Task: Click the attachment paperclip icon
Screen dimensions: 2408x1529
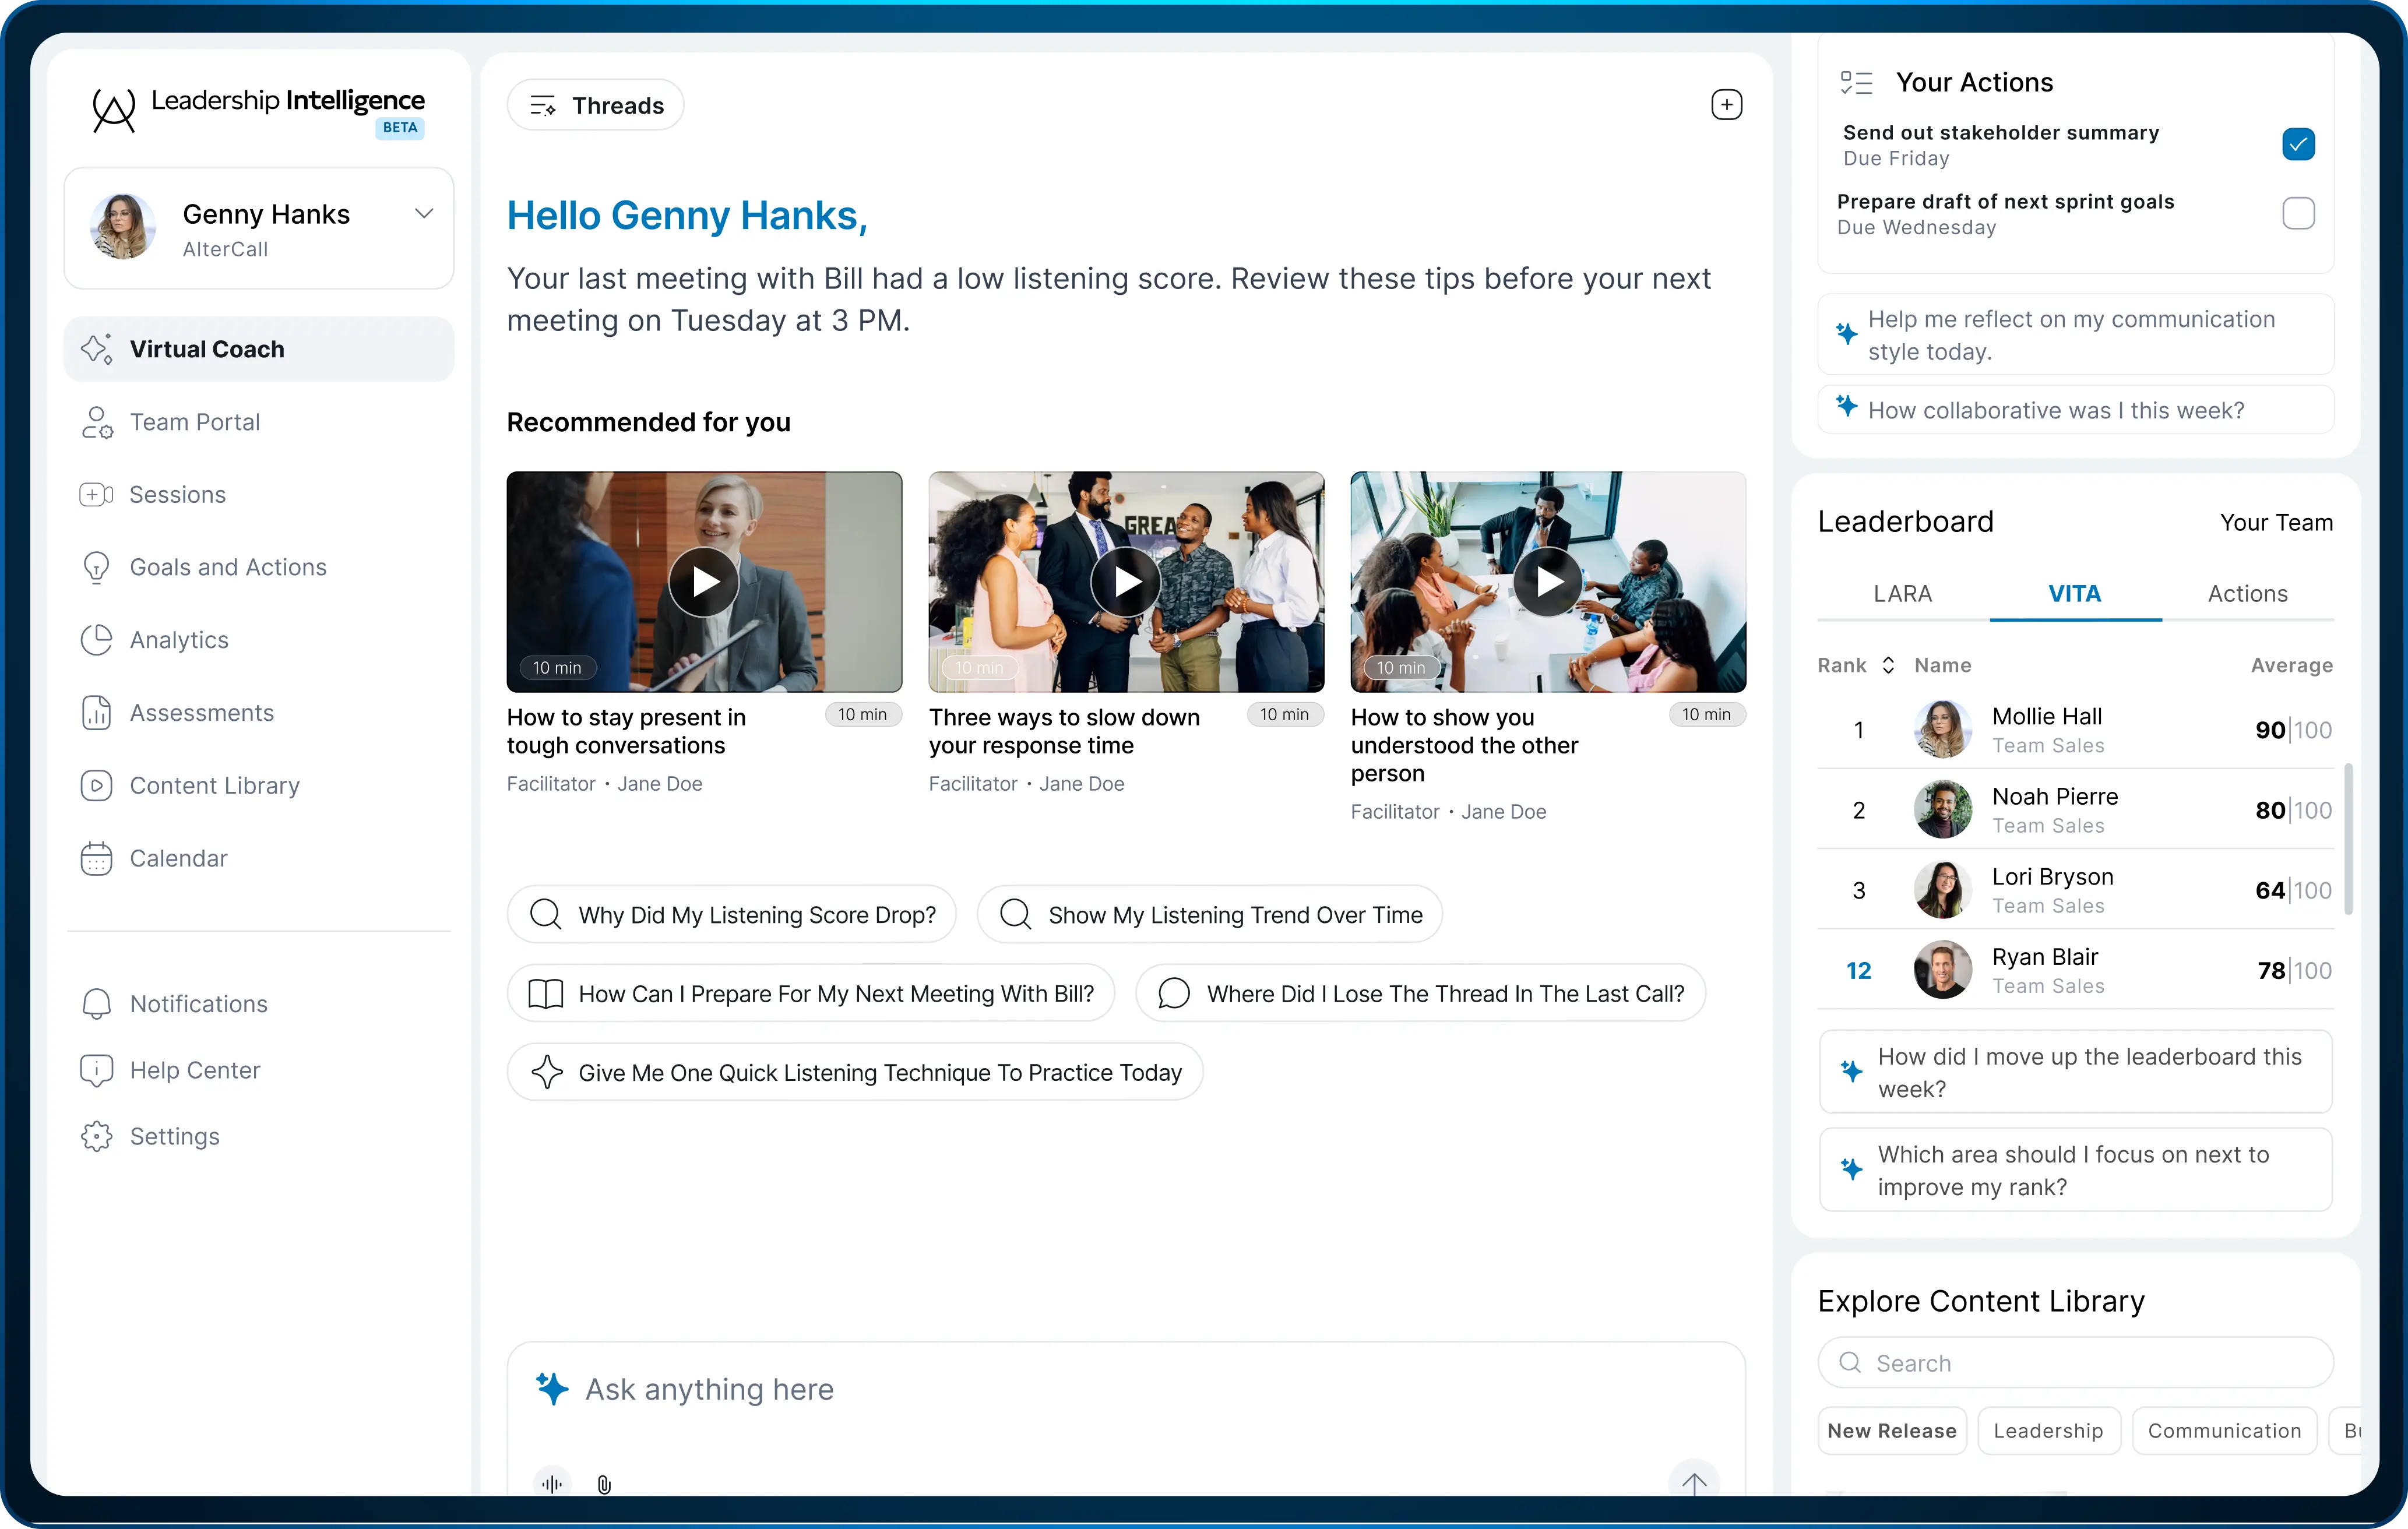Action: 604,1484
